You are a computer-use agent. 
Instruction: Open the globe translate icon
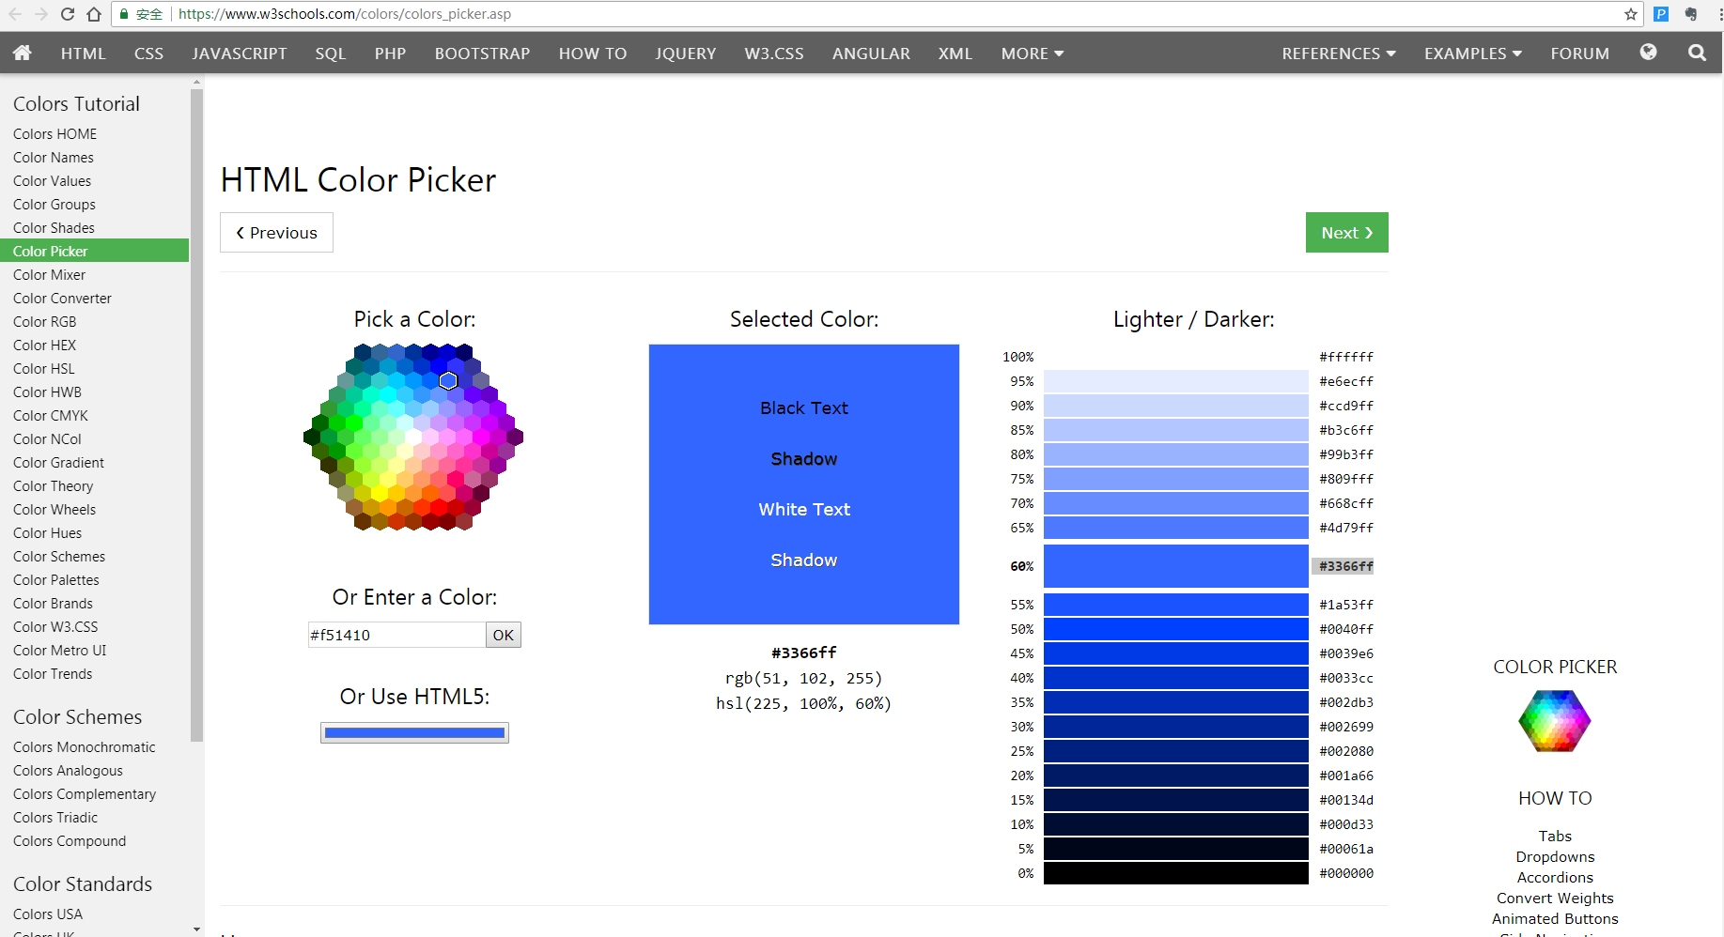coord(1648,52)
